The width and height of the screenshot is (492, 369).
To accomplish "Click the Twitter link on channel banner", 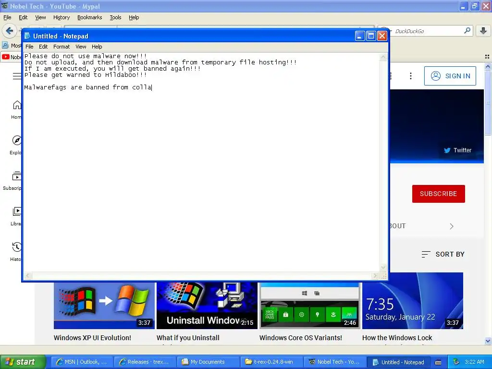I will pyautogui.click(x=457, y=150).
